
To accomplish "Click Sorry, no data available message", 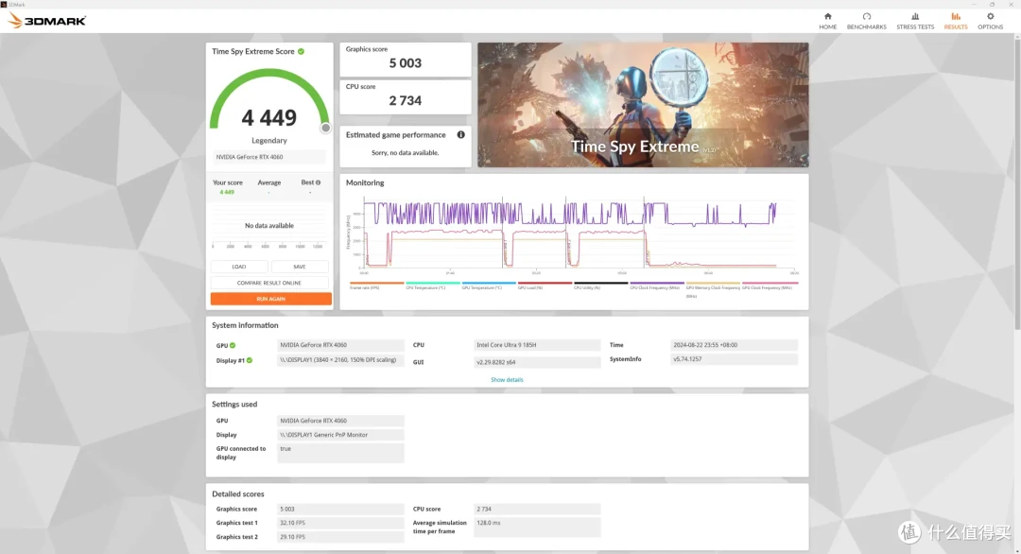I will [405, 153].
